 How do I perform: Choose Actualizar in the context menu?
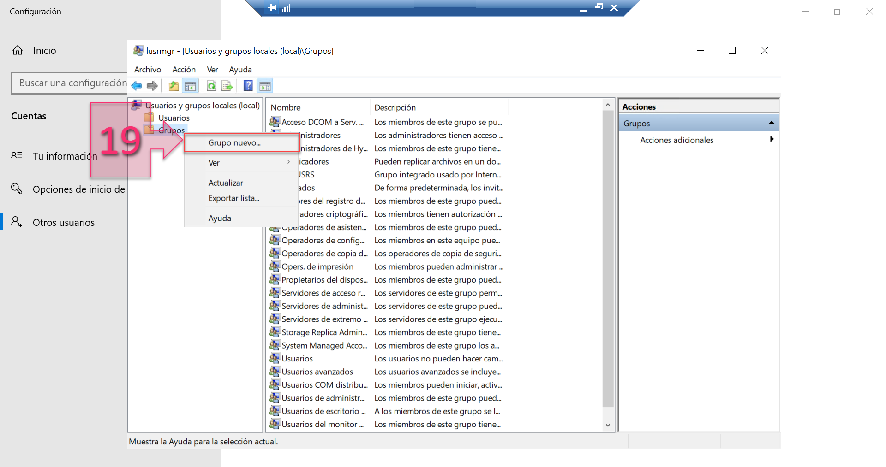pyautogui.click(x=226, y=183)
